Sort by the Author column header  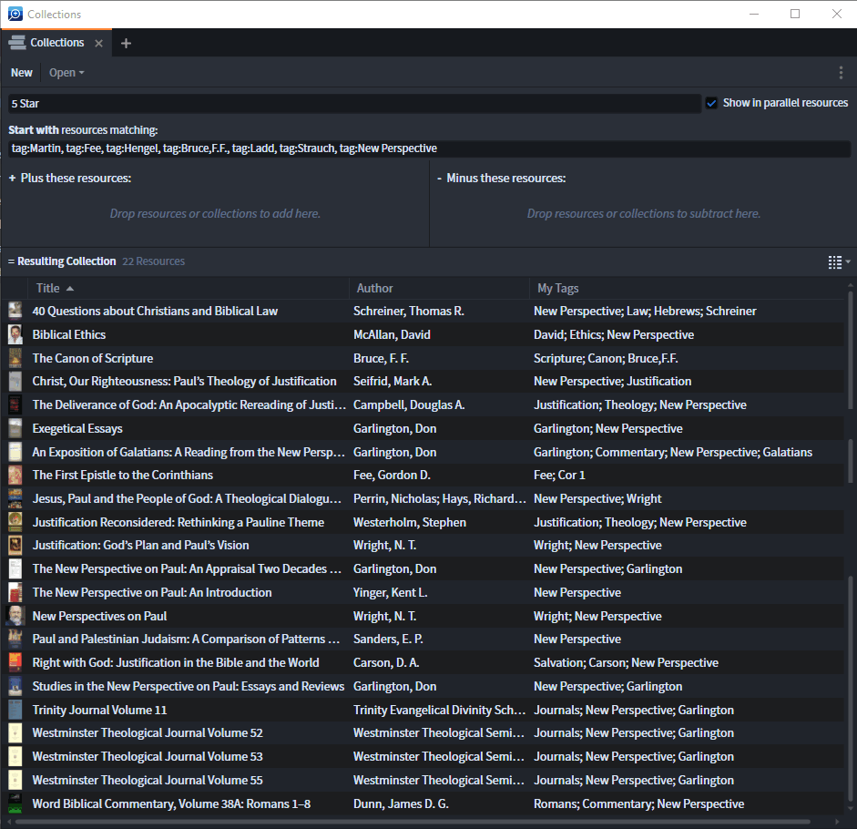coord(374,288)
